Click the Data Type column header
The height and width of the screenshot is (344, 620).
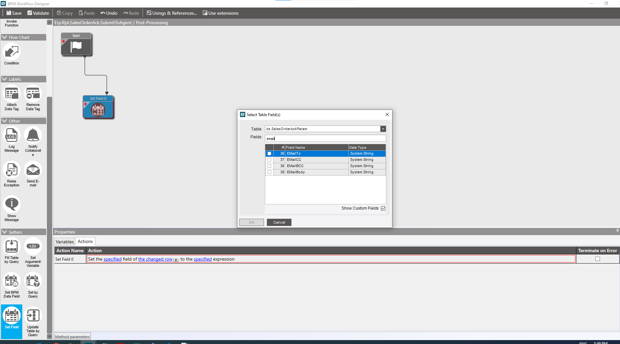tap(367, 147)
